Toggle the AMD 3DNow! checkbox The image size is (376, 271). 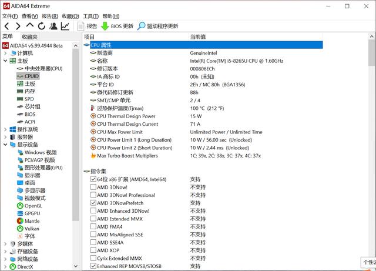[93, 187]
